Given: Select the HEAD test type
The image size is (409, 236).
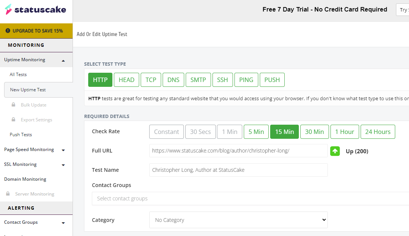Looking at the screenshot, I should 127,80.
